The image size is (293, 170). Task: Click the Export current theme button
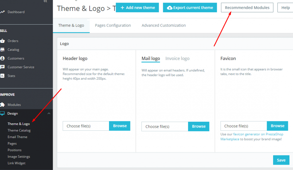pyautogui.click(x=190, y=8)
